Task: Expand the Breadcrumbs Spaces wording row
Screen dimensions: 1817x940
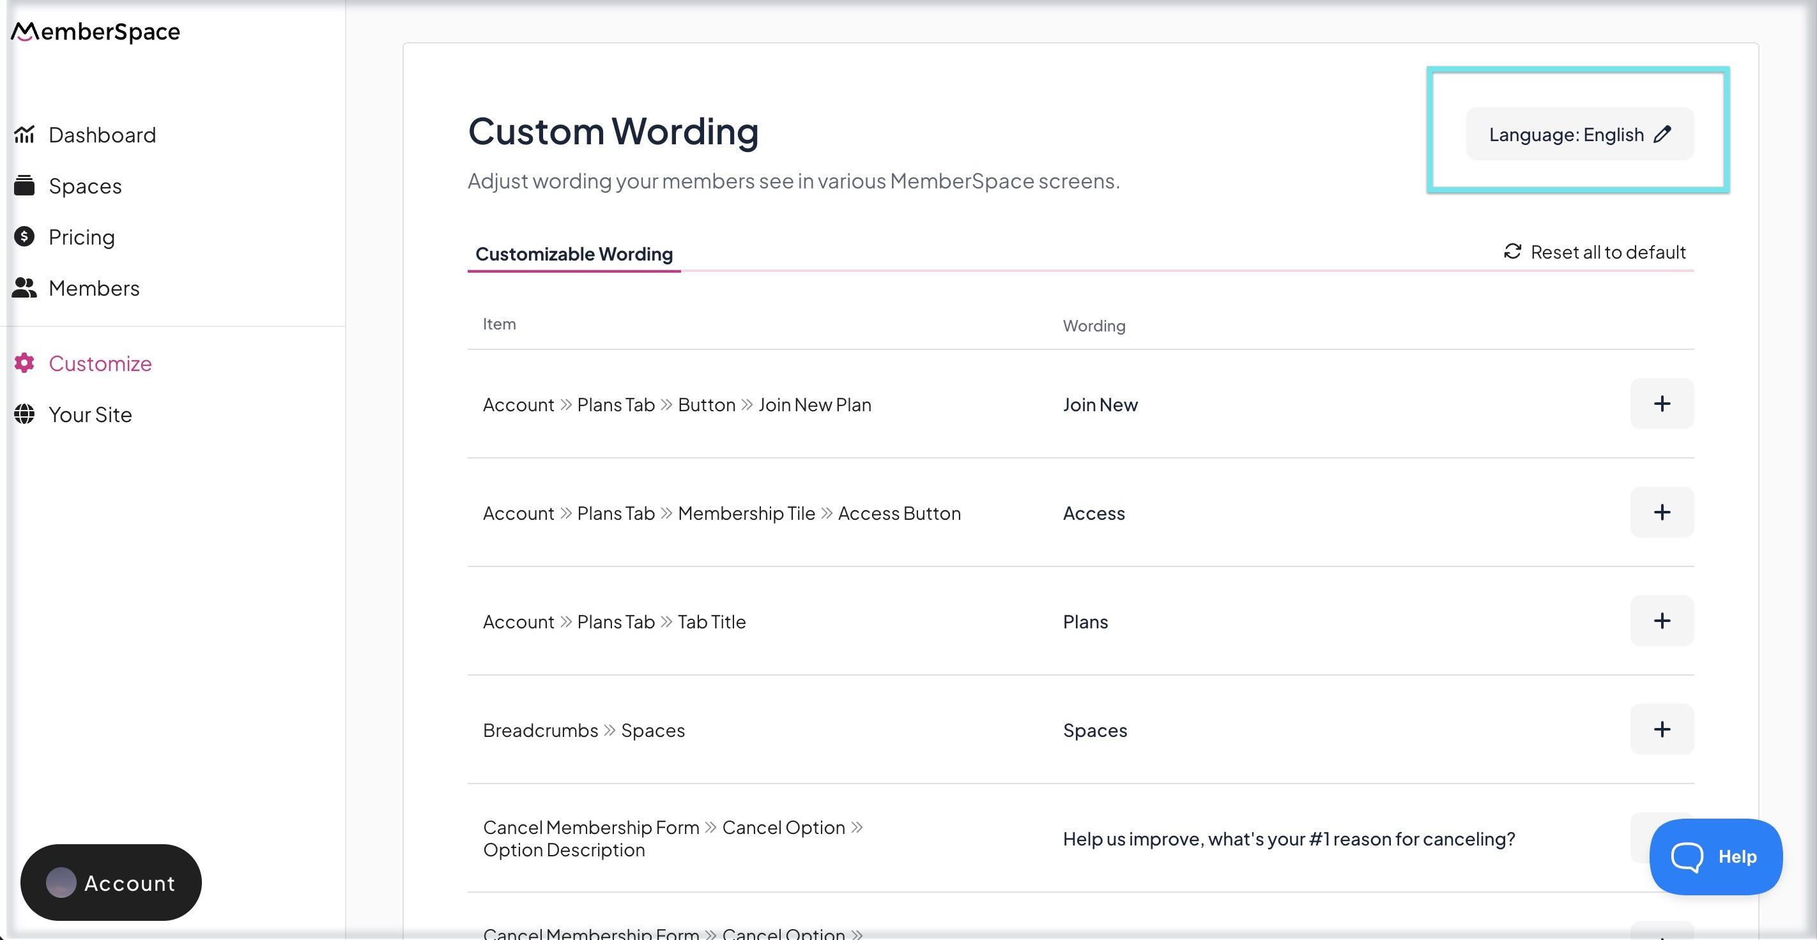Action: [1661, 730]
